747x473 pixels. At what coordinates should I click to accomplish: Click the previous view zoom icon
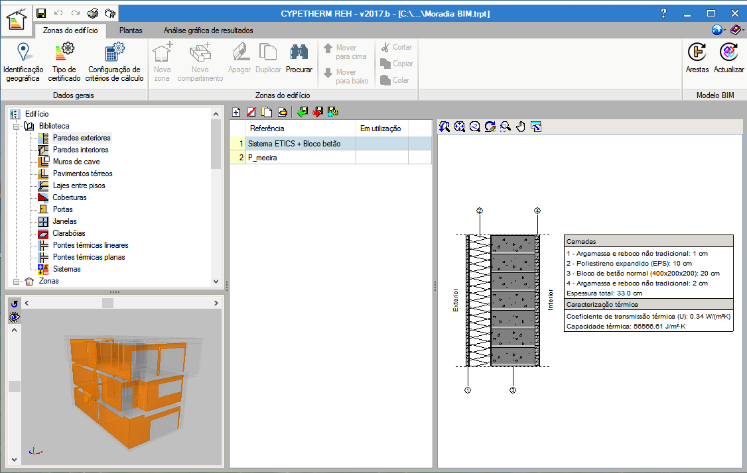coord(444,127)
